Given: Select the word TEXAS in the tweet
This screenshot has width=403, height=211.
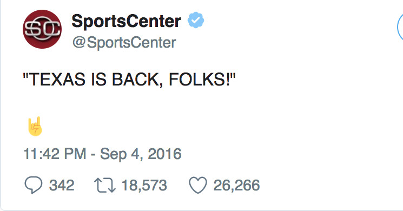Looking at the screenshot, I should point(57,79).
